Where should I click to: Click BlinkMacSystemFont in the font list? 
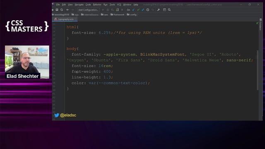coord(162,55)
